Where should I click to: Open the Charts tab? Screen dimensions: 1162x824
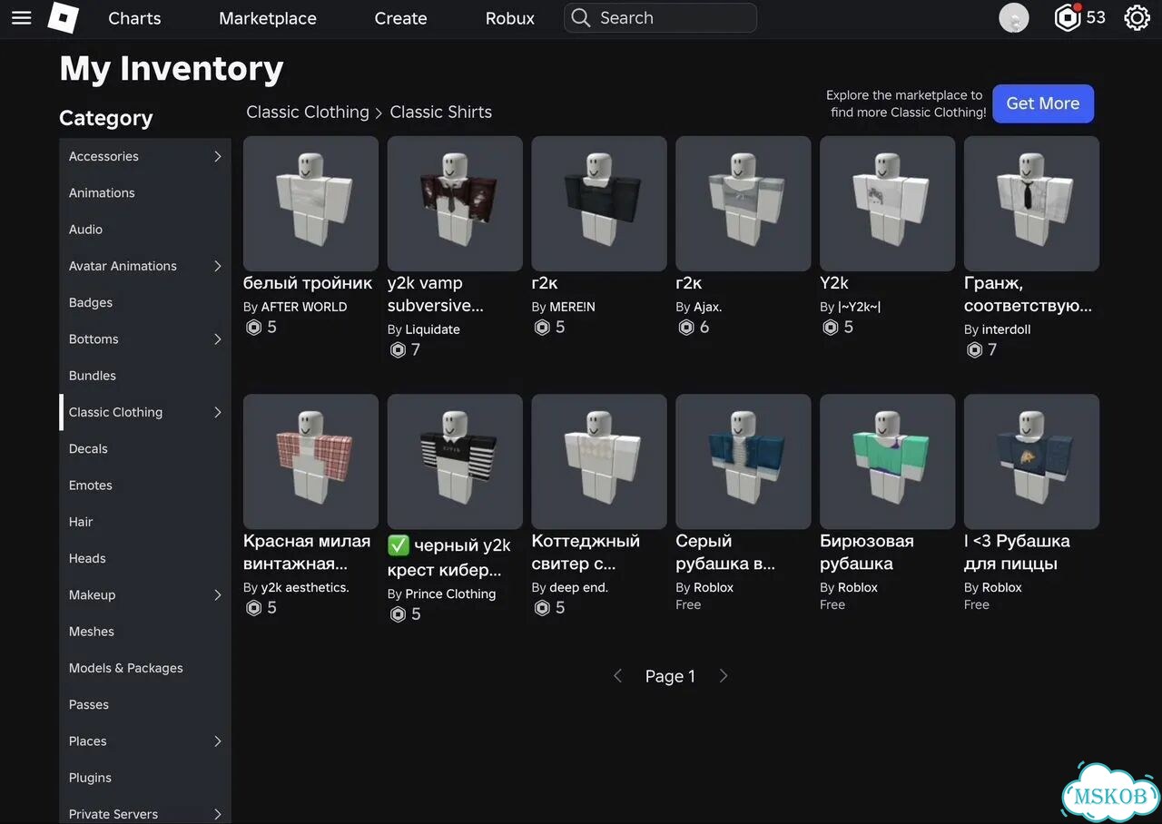coord(134,18)
